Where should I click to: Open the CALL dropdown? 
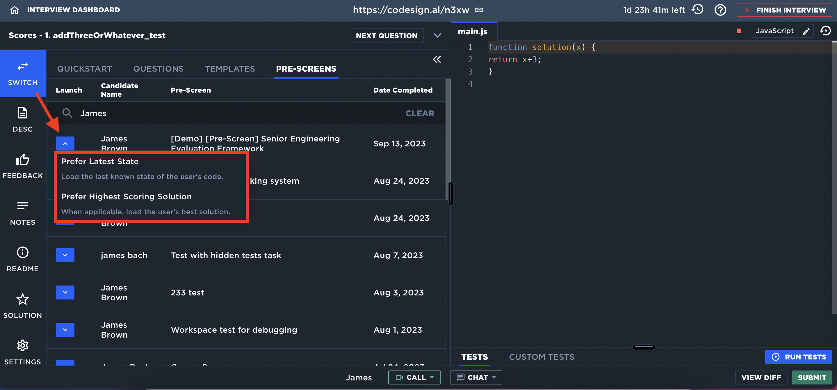point(414,377)
